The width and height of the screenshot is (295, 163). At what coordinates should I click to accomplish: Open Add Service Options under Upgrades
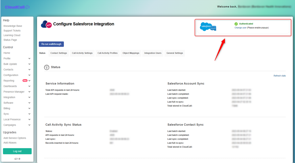15,138
